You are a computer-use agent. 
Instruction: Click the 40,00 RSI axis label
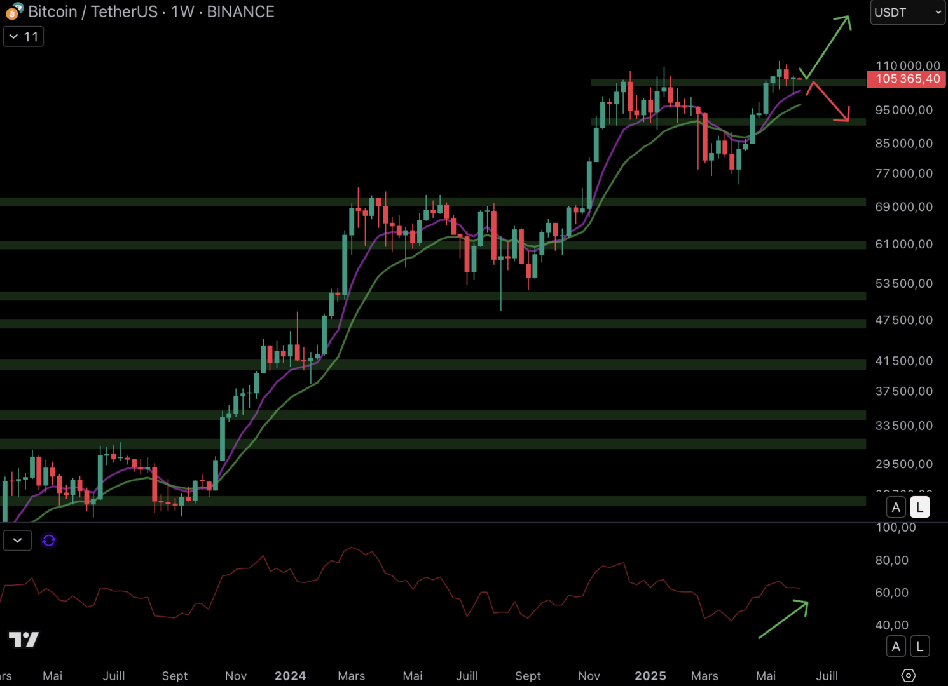point(892,625)
